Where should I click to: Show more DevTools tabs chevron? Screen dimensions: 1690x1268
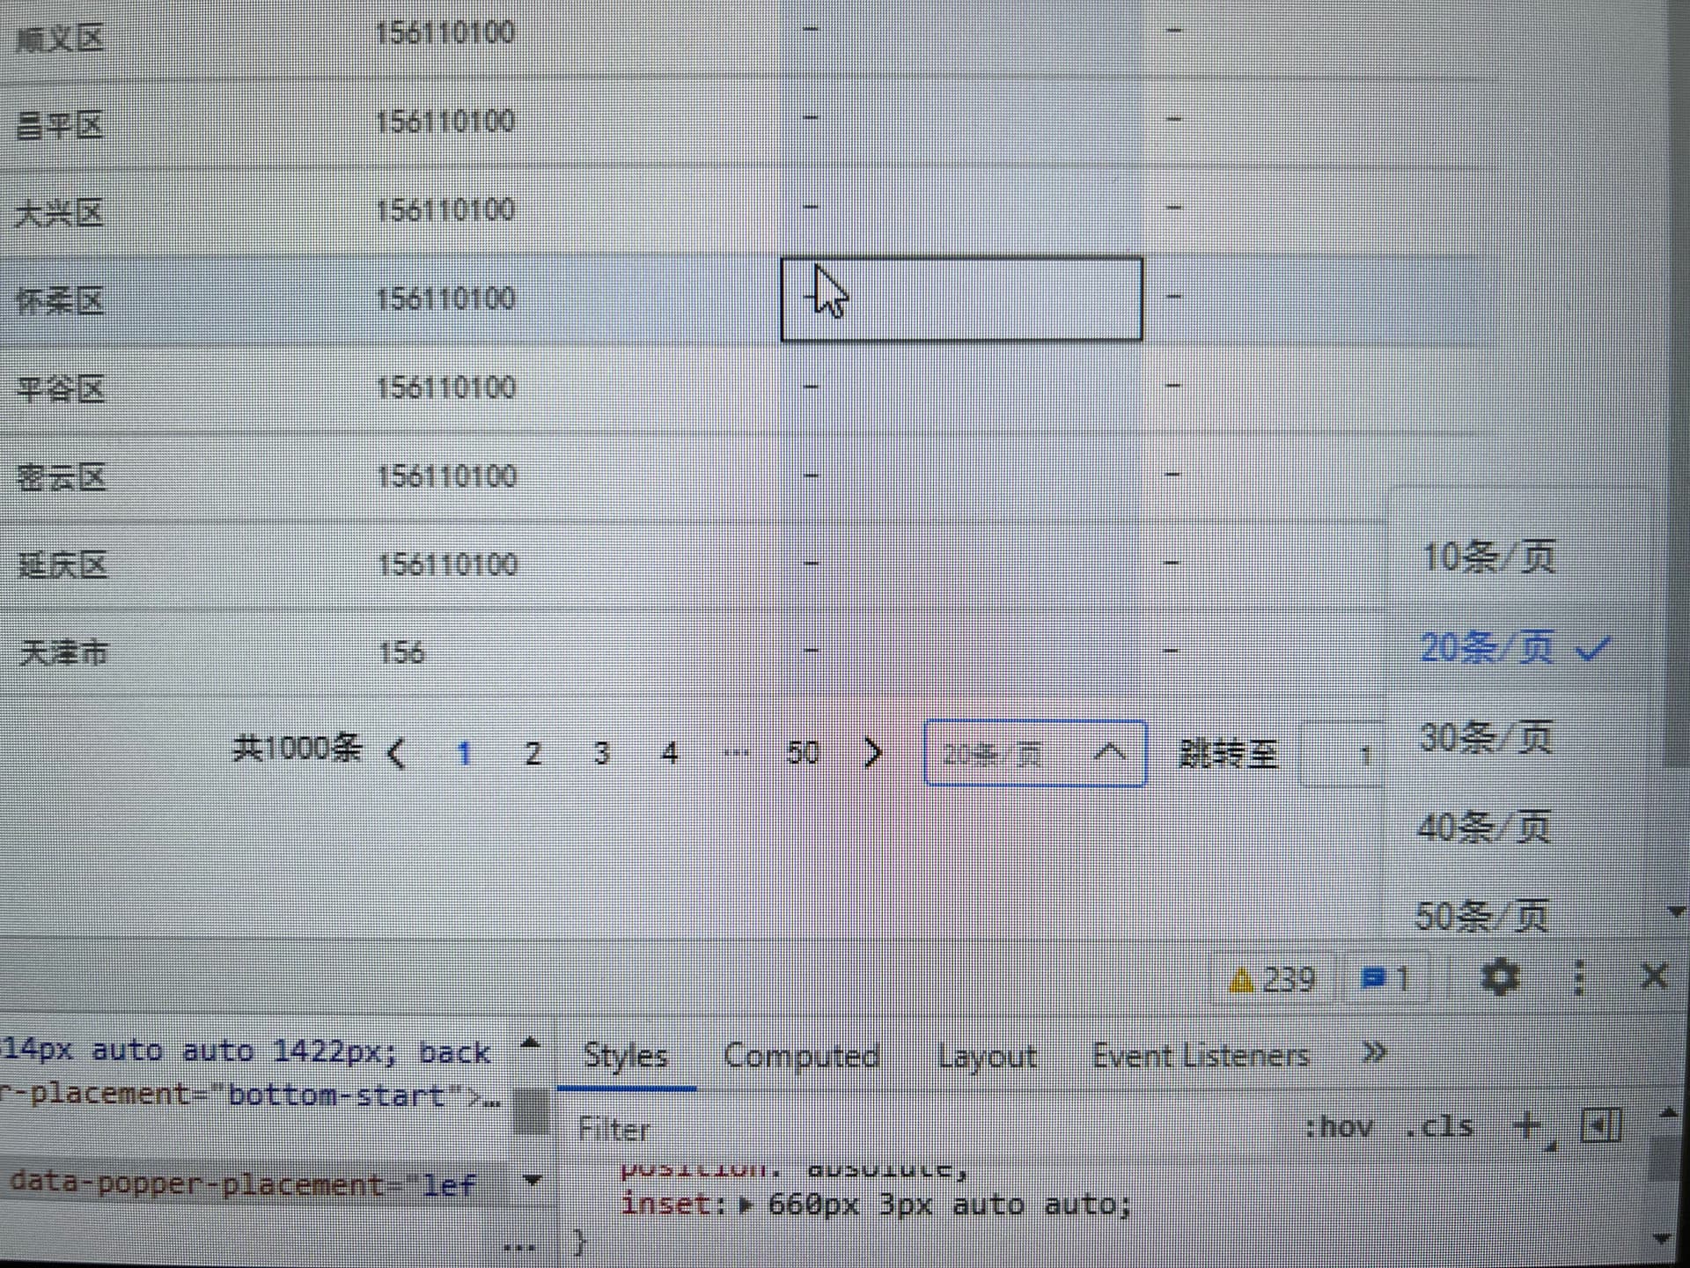click(x=1373, y=1053)
